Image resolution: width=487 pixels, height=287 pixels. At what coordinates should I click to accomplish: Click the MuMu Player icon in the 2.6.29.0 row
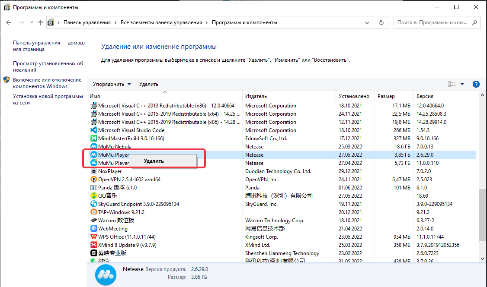point(93,155)
